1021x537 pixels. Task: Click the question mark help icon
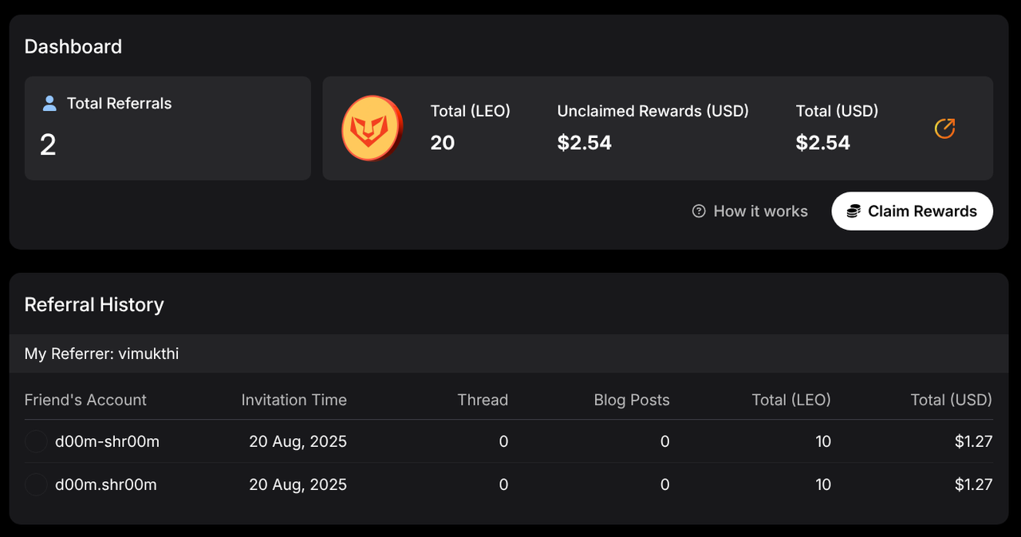(699, 211)
